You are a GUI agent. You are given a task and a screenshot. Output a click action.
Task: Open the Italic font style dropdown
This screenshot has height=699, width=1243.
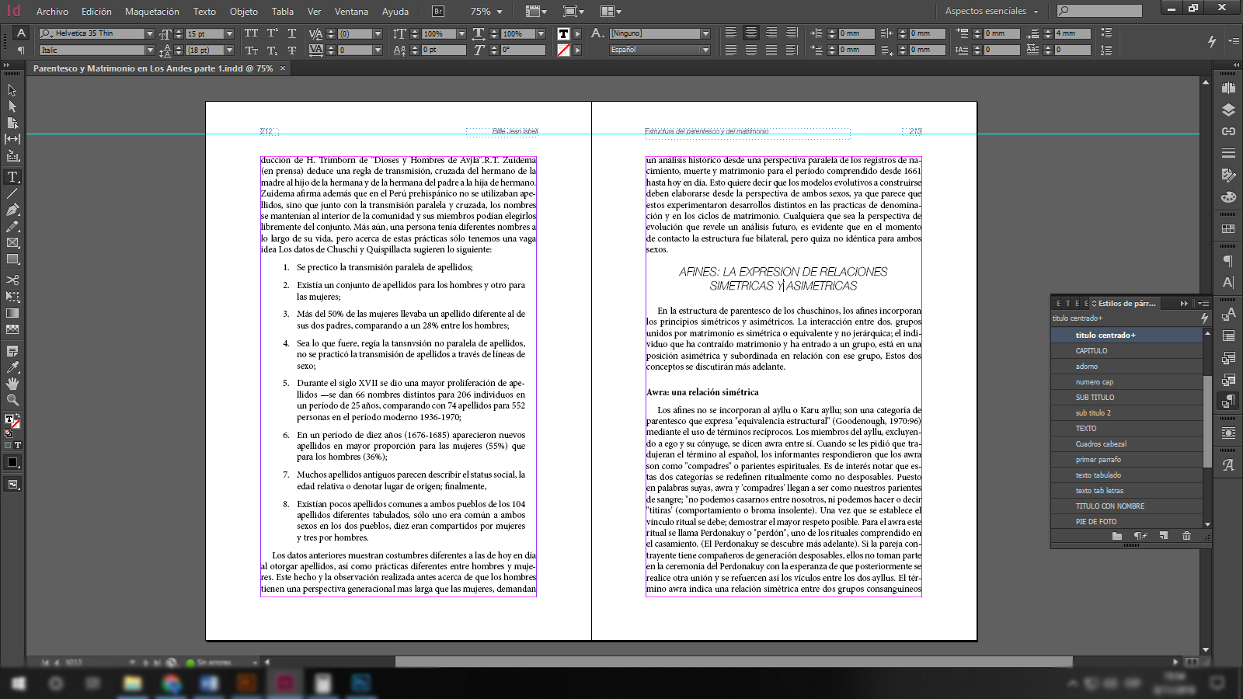(150, 50)
